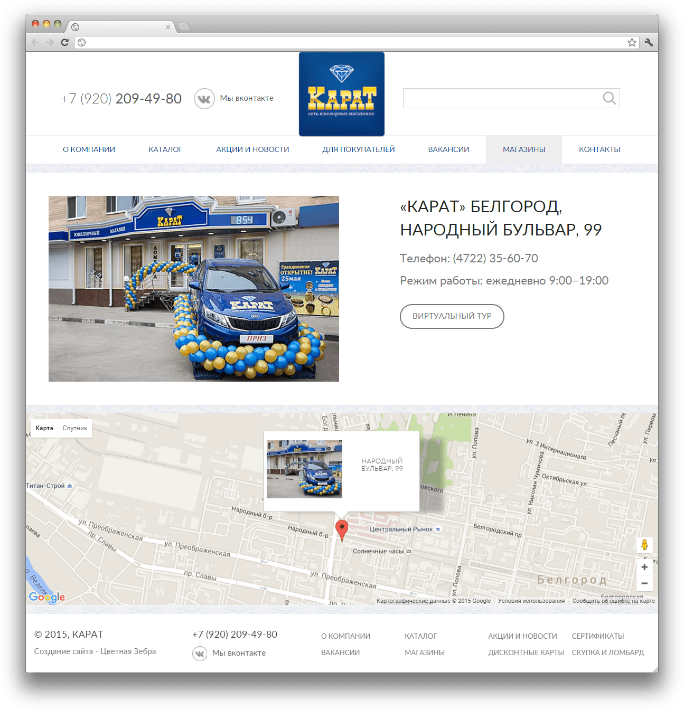Open 'Каталог' menu item

pos(165,149)
